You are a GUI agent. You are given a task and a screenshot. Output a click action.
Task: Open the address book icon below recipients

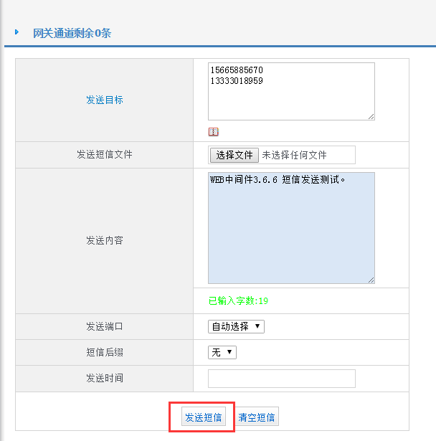pyautogui.click(x=213, y=132)
